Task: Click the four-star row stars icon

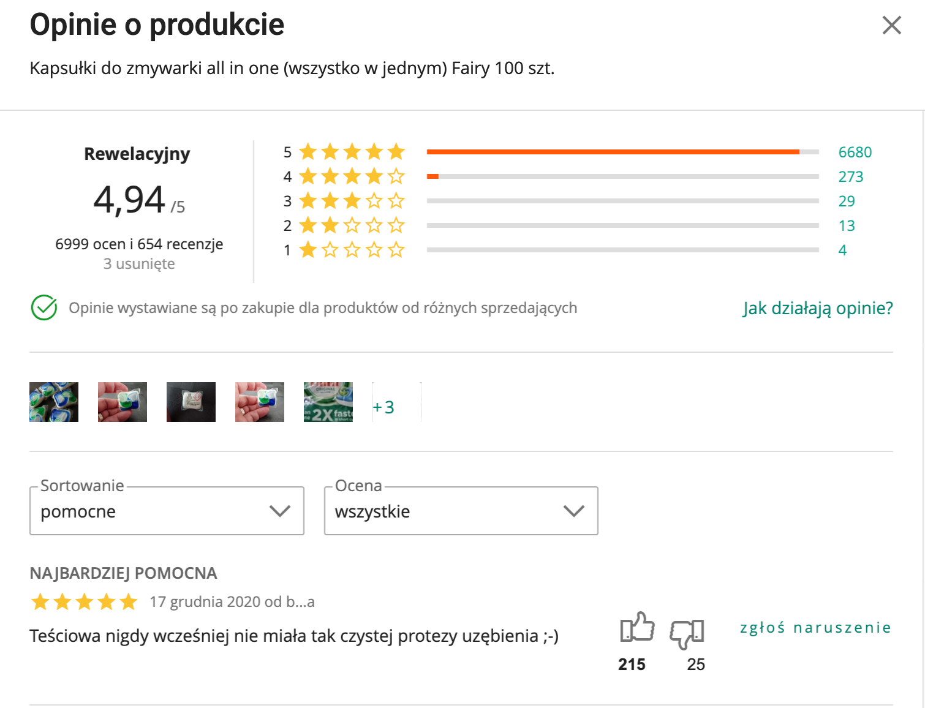Action: pyautogui.click(x=352, y=176)
